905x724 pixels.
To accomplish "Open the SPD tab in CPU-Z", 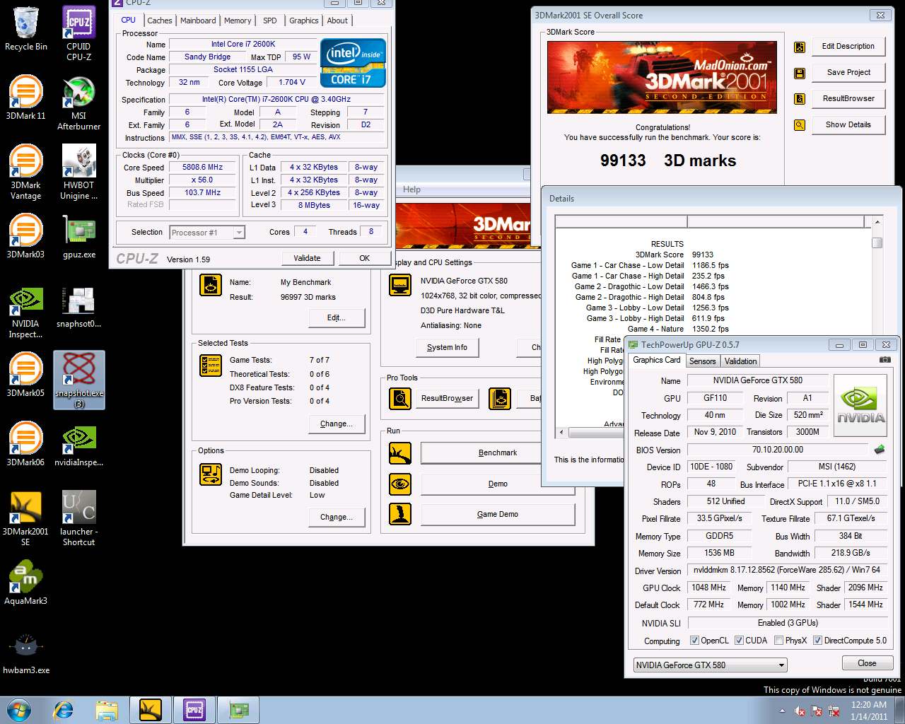I will (x=269, y=21).
